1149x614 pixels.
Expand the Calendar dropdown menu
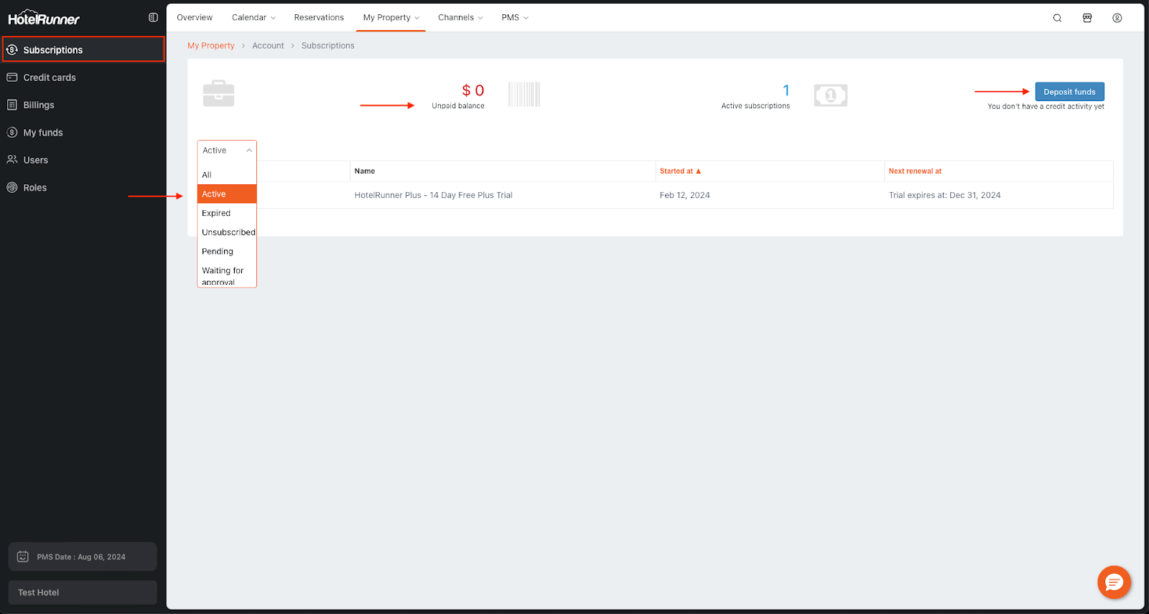tap(253, 17)
